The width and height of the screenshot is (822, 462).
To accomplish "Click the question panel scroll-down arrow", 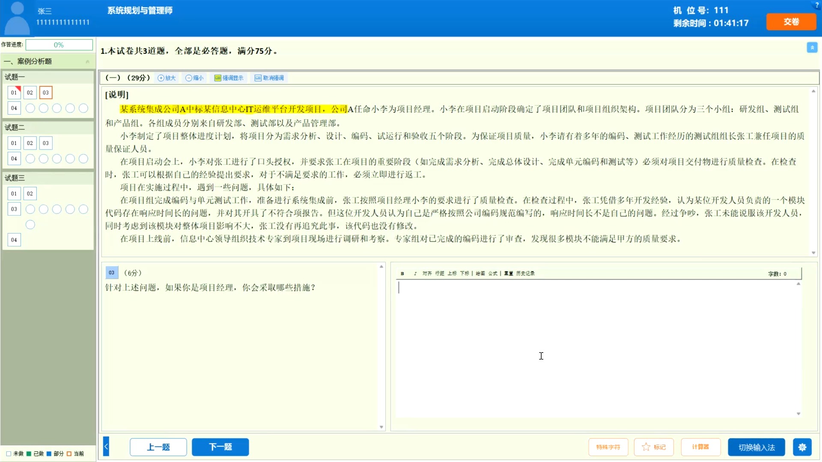I will (381, 427).
